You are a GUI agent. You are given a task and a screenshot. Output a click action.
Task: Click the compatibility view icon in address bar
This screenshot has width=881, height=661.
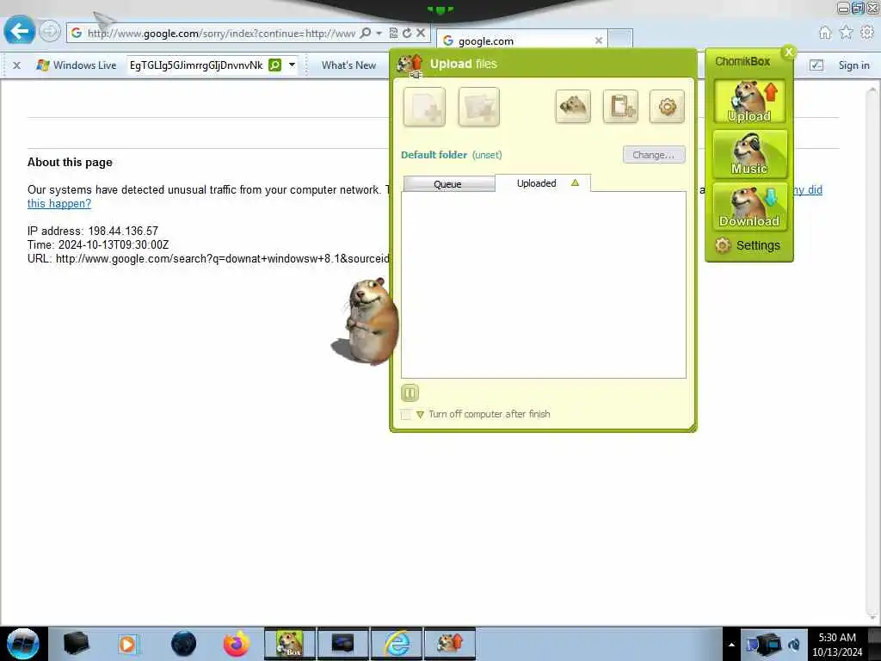(394, 34)
